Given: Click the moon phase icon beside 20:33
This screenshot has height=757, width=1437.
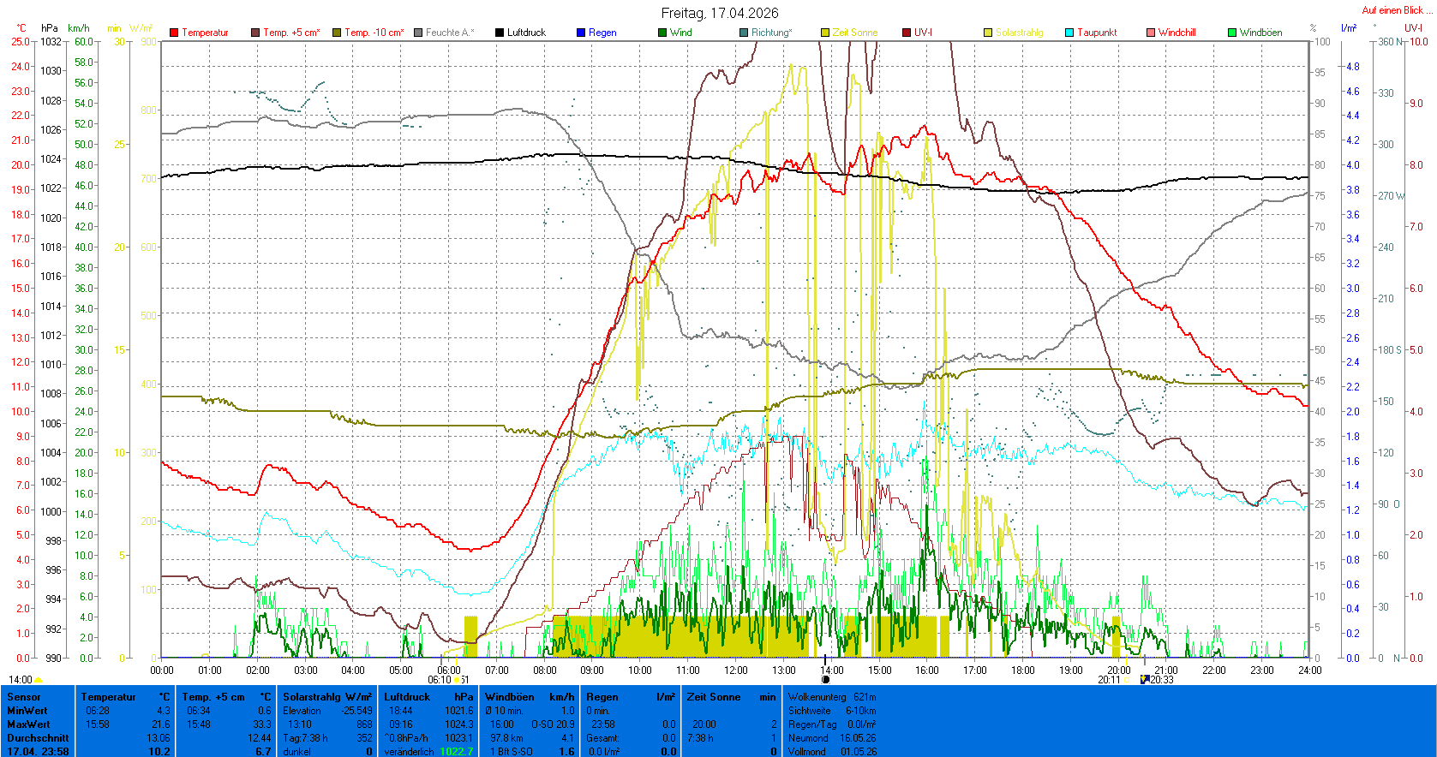Looking at the screenshot, I should [x=1144, y=680].
